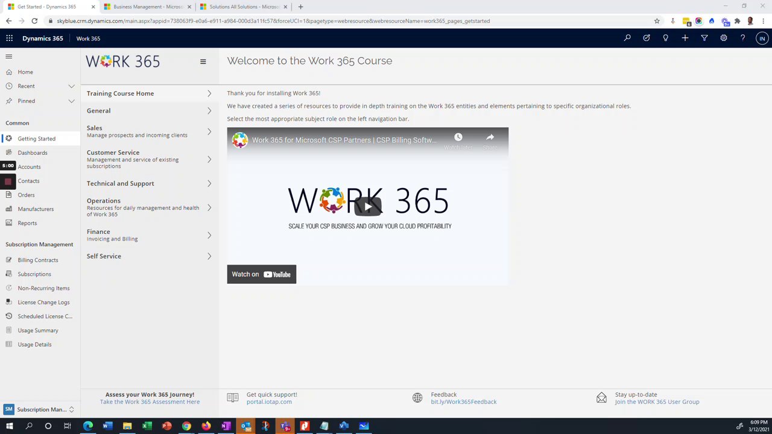Expand the Technical and Support arrow
772x434 pixels.
209,183
